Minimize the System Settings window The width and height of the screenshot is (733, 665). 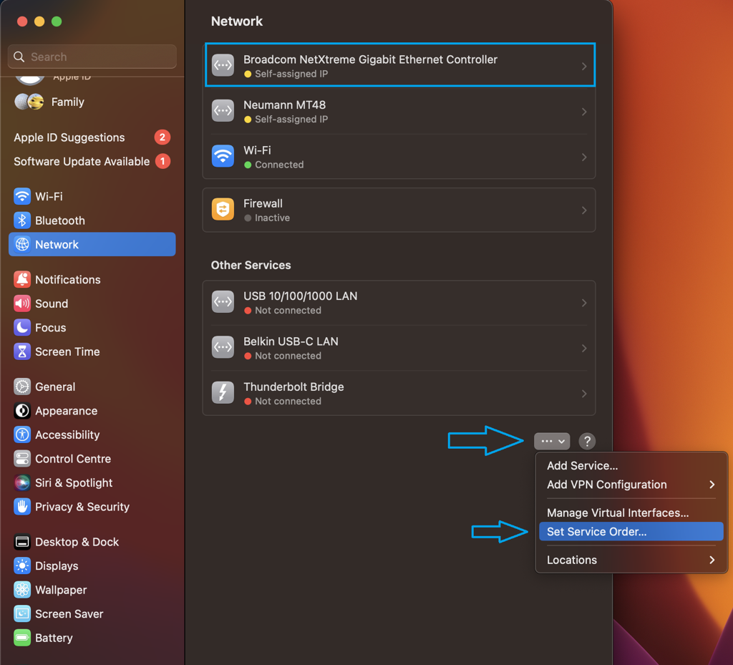click(39, 21)
